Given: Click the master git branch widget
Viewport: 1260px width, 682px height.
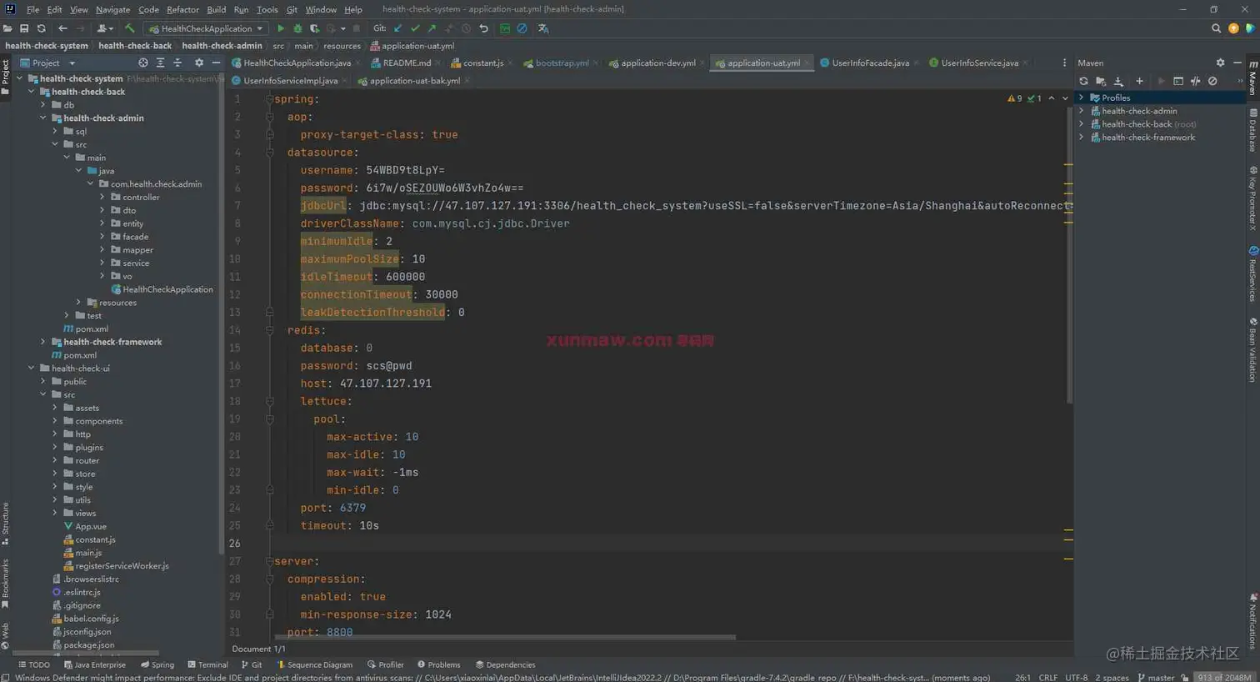Looking at the screenshot, I should coord(1156,677).
